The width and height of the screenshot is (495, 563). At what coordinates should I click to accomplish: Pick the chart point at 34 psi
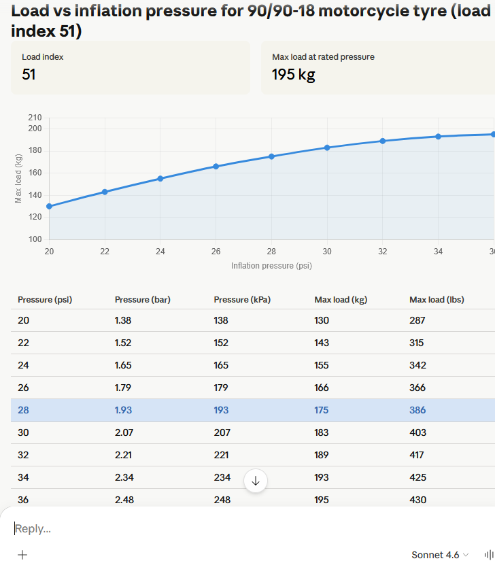tap(438, 137)
